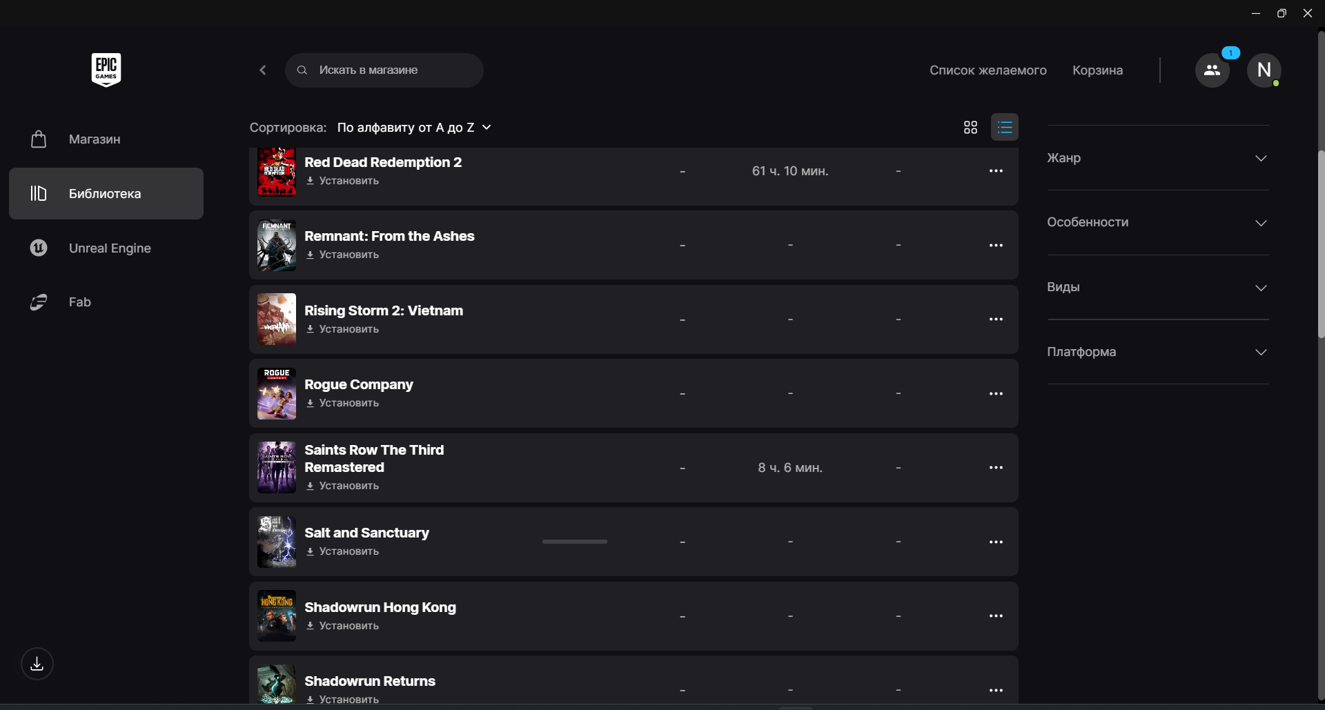
Task: Open the sort order dropdown
Action: 414,128
